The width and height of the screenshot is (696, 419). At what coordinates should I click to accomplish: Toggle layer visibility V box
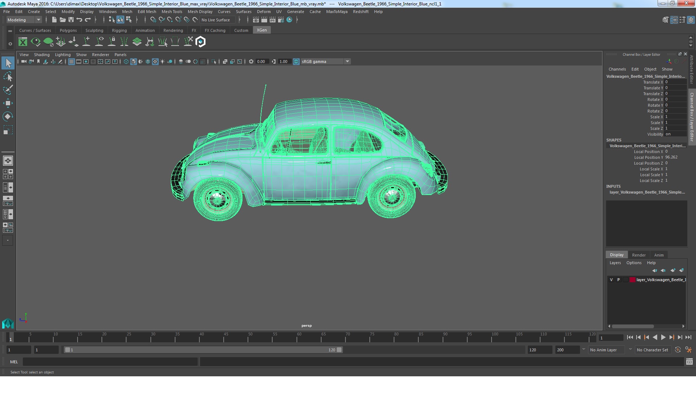pyautogui.click(x=612, y=280)
